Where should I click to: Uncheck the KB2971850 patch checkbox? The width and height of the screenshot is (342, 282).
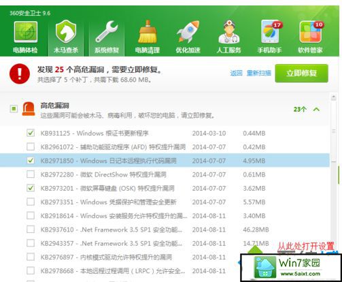point(31,161)
